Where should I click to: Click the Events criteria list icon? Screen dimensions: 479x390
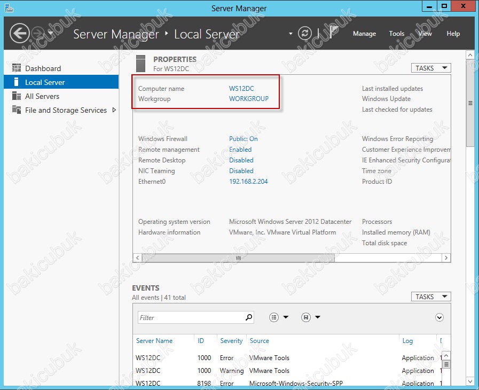pos(274,317)
